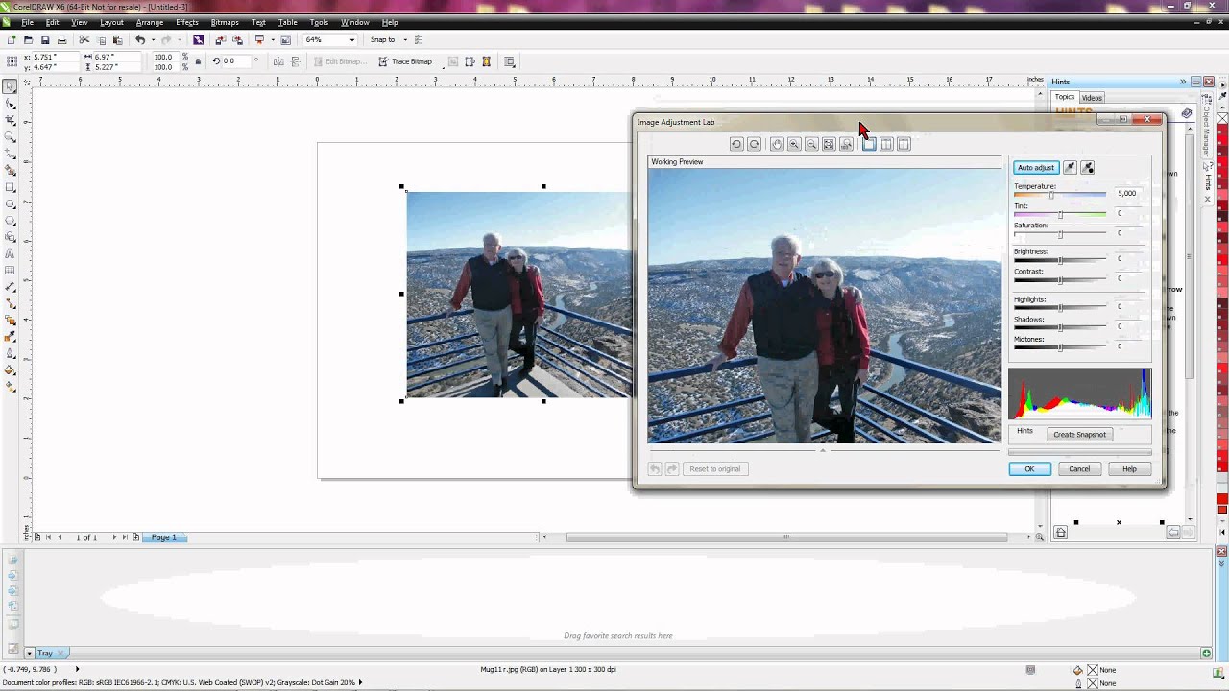Viewport: 1229px width, 691px height.
Task: Click inside the Temperature value field showing 5,000
Action: tap(1126, 193)
